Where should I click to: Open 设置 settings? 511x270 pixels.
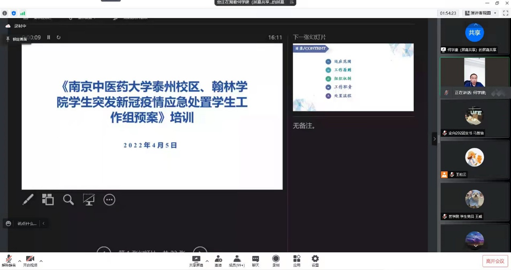(x=315, y=261)
